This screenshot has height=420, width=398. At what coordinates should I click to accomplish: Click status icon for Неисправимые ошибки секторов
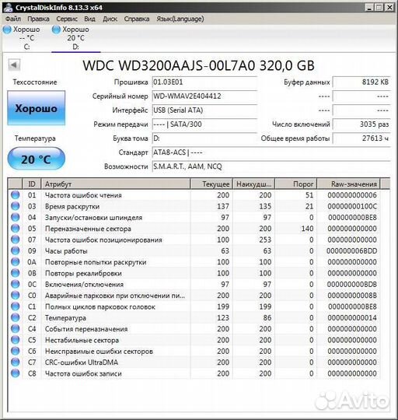(x=16, y=351)
